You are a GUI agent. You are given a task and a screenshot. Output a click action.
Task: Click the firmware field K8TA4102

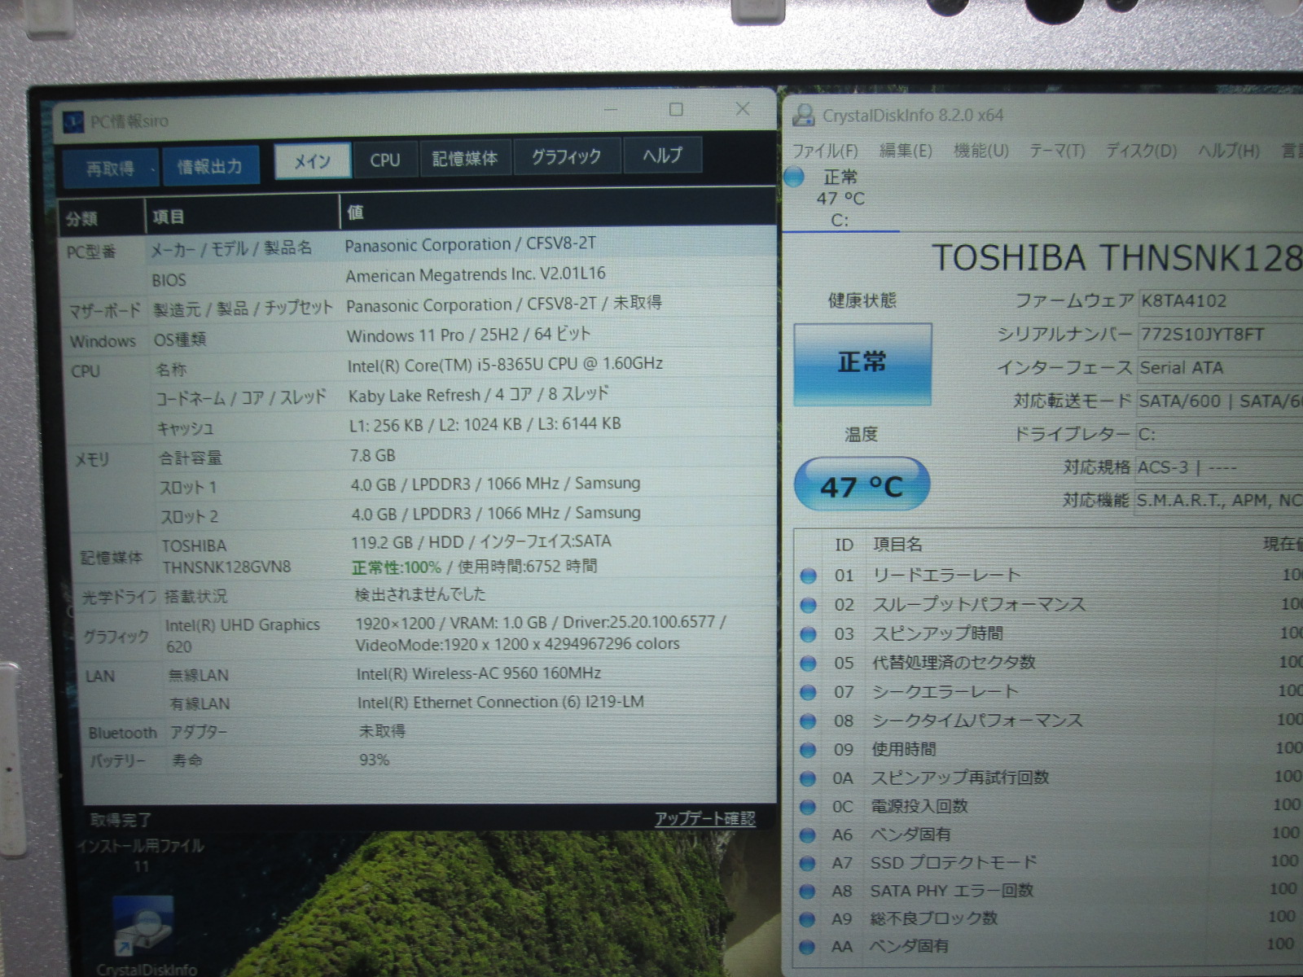pos(1220,300)
